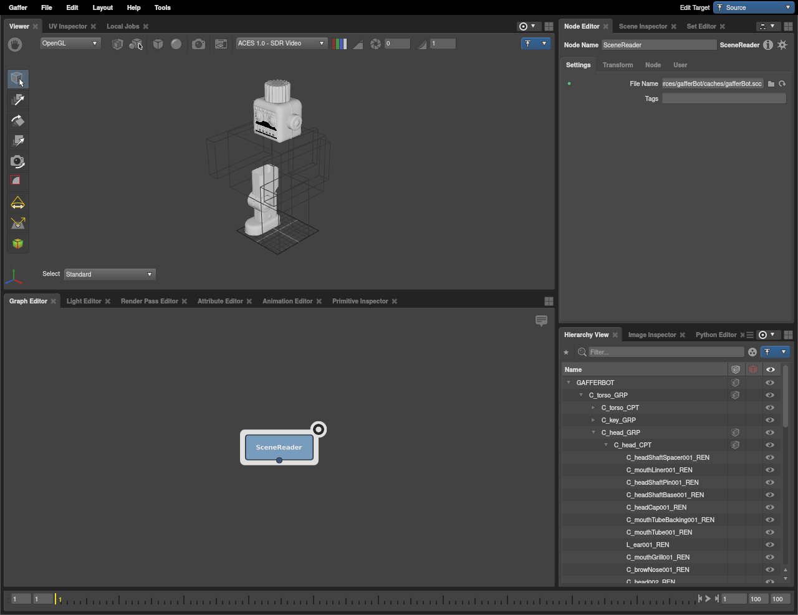Screen dimensions: 798x615
Task: Expand the C_key_GRP tree item
Action: [x=593, y=420]
